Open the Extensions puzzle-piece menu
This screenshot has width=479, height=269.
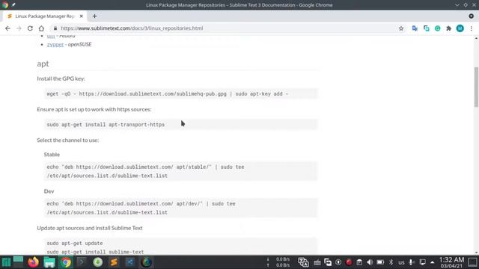pos(449,28)
